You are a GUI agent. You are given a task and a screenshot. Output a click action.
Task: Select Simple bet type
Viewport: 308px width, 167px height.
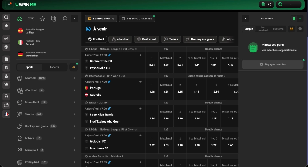(249, 29)
